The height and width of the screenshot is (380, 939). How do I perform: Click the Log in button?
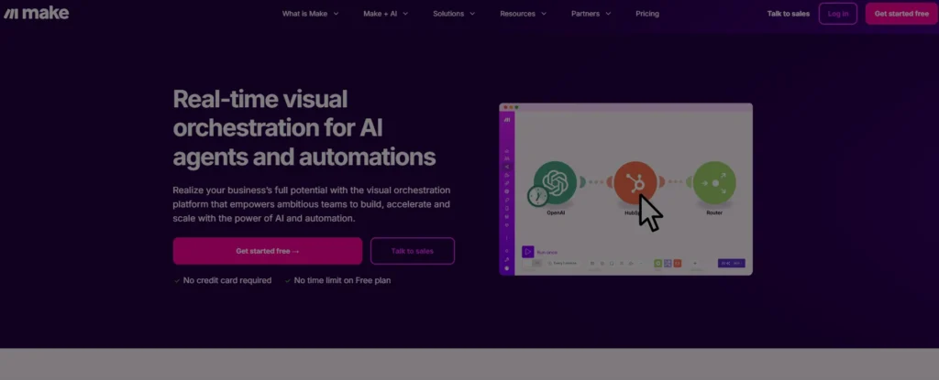click(x=838, y=14)
